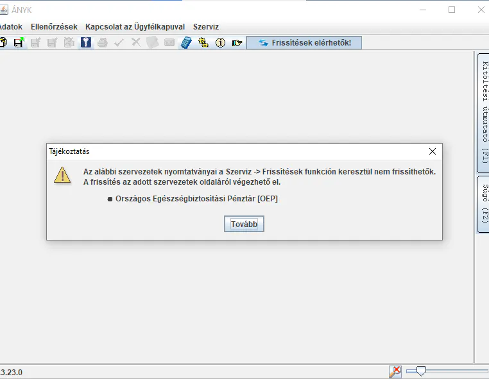489x379 pixels.
Task: Click the magnifier with red X icon
Action: point(395,371)
